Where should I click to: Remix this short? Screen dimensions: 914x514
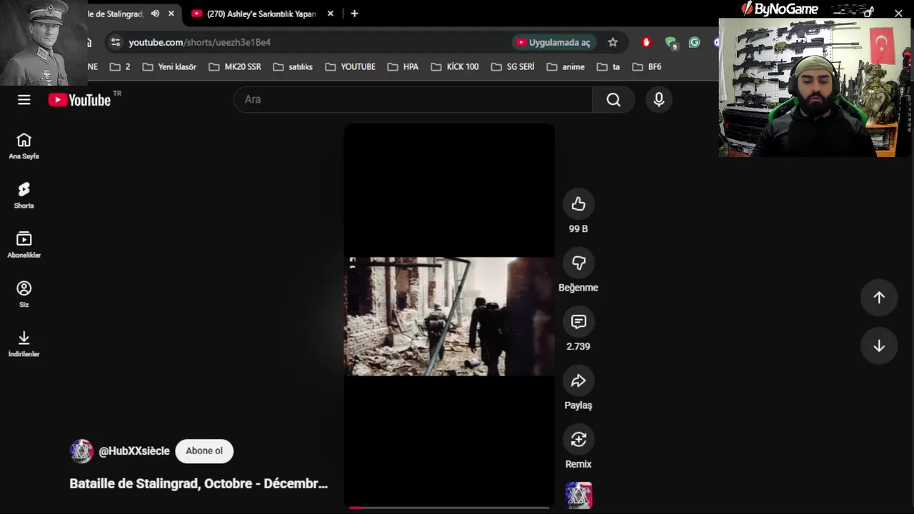point(578,440)
